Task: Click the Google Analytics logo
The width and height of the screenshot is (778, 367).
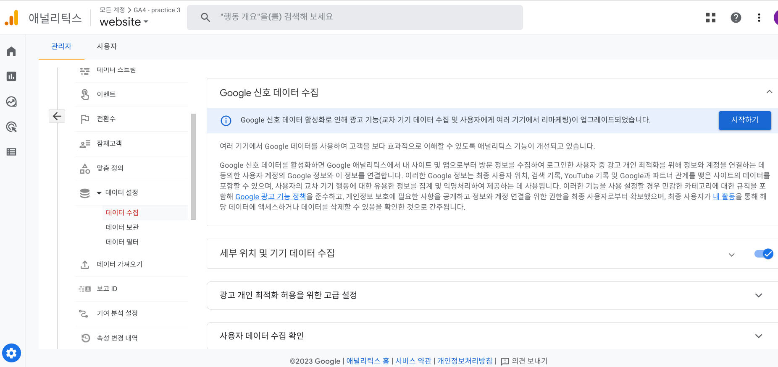Action: pos(12,18)
